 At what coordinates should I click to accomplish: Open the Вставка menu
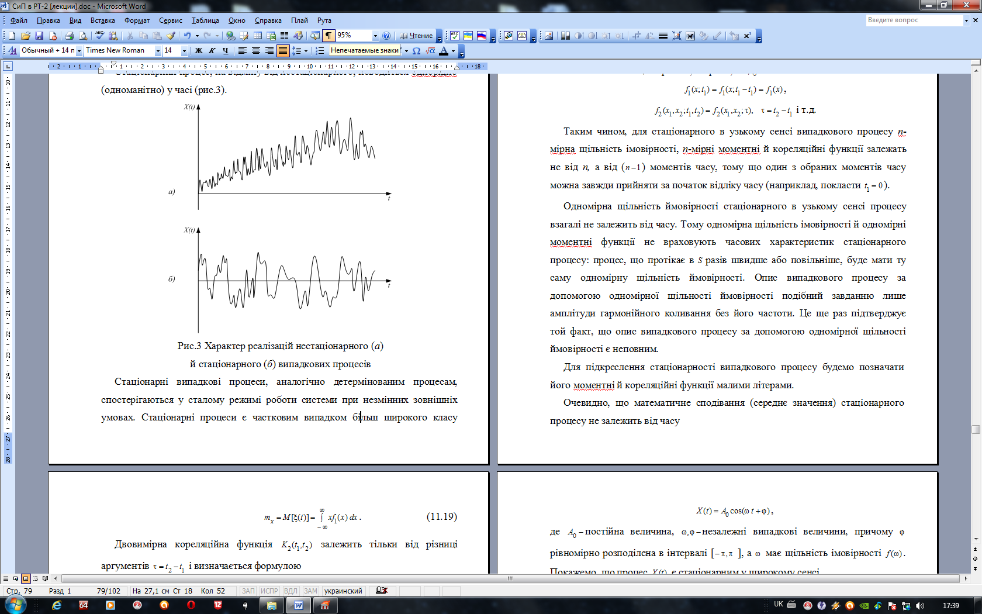[102, 20]
